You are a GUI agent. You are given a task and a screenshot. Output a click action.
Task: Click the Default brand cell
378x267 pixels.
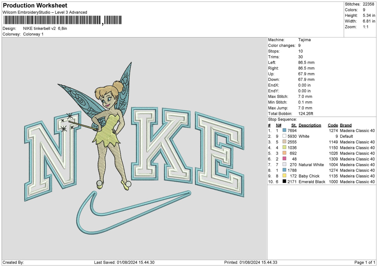[x=346, y=136]
